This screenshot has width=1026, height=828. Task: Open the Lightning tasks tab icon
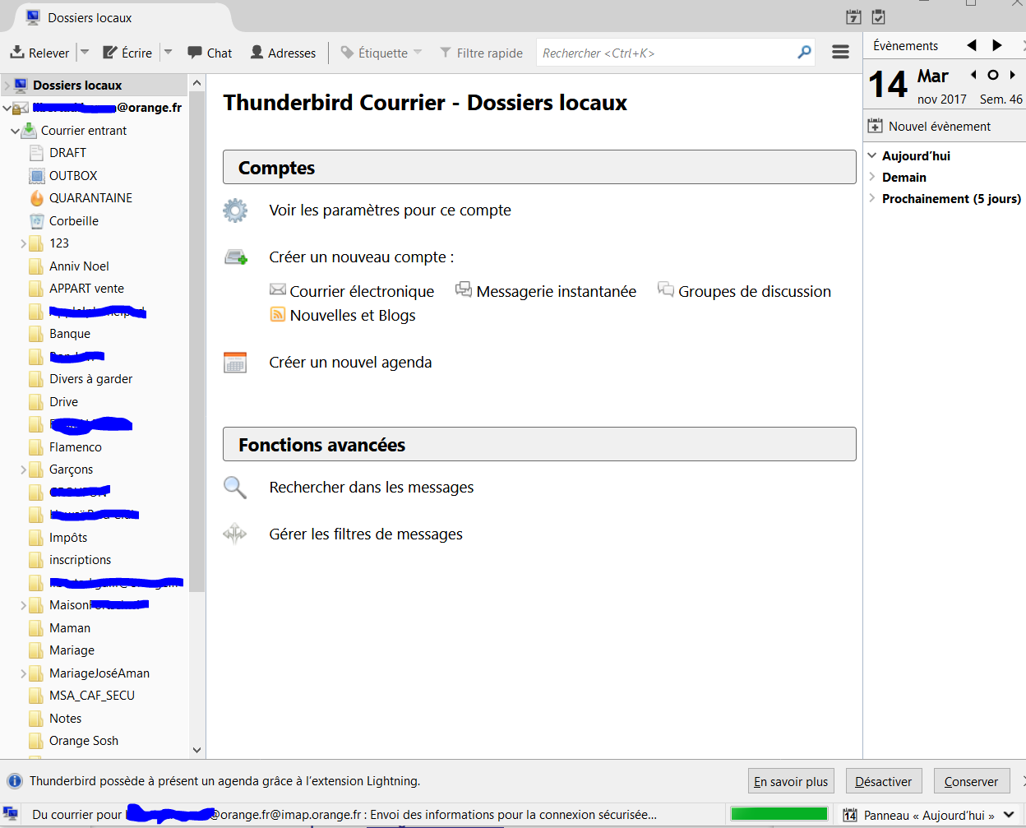878,16
